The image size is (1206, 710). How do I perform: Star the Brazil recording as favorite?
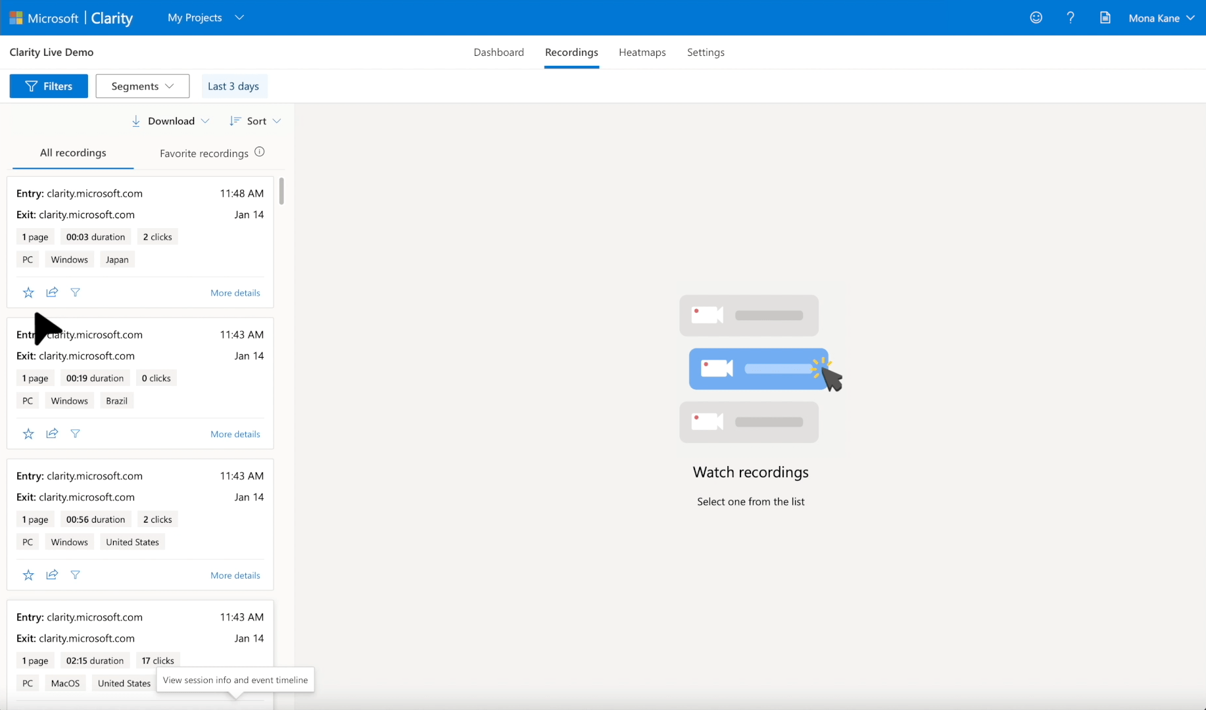point(28,434)
